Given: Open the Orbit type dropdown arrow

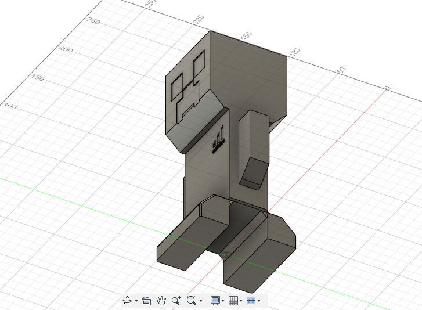Looking at the screenshot, I should coord(136,301).
